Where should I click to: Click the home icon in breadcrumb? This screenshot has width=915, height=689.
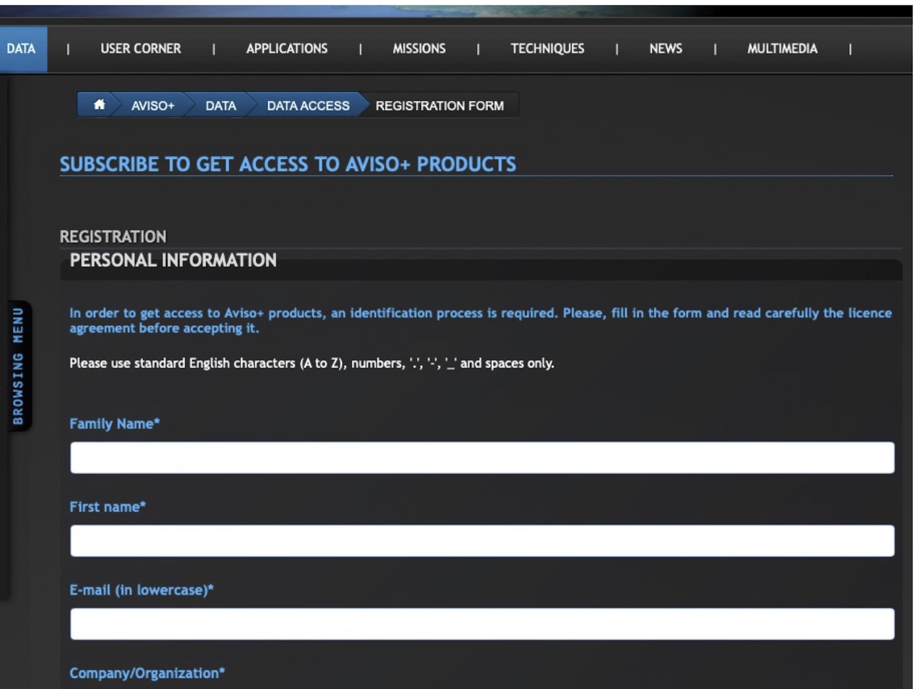click(99, 105)
